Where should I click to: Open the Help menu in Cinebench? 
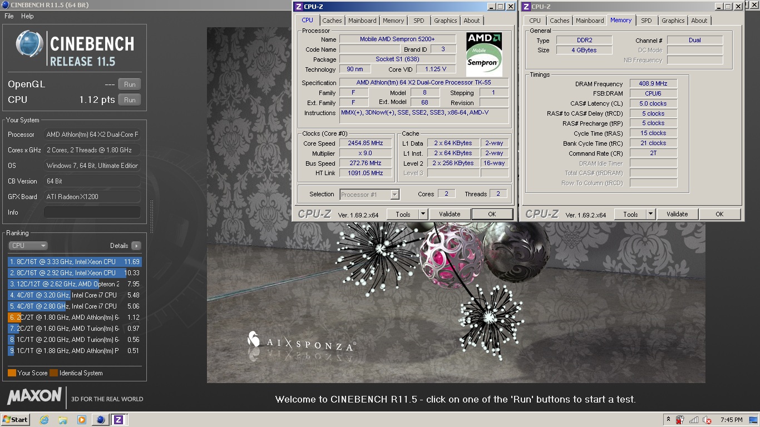tap(27, 16)
